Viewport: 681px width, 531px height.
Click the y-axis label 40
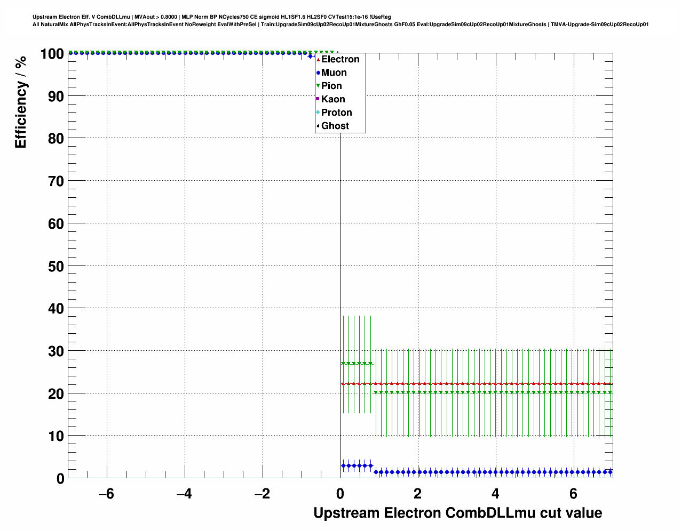56,309
